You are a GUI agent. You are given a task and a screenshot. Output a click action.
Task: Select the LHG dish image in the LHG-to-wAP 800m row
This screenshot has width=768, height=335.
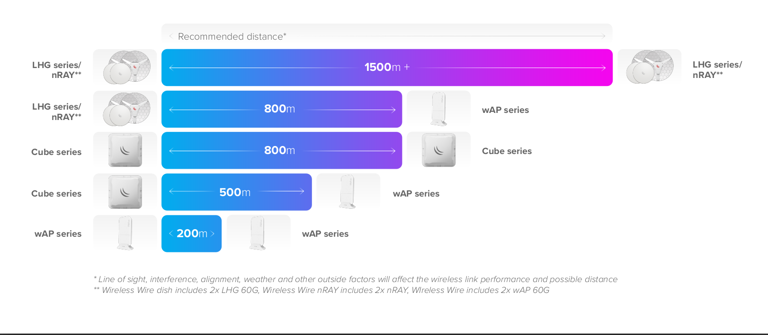pos(125,109)
